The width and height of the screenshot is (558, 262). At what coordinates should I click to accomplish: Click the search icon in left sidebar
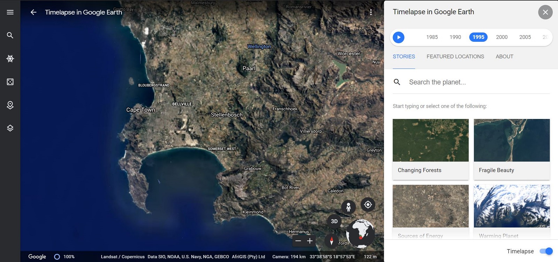10,35
